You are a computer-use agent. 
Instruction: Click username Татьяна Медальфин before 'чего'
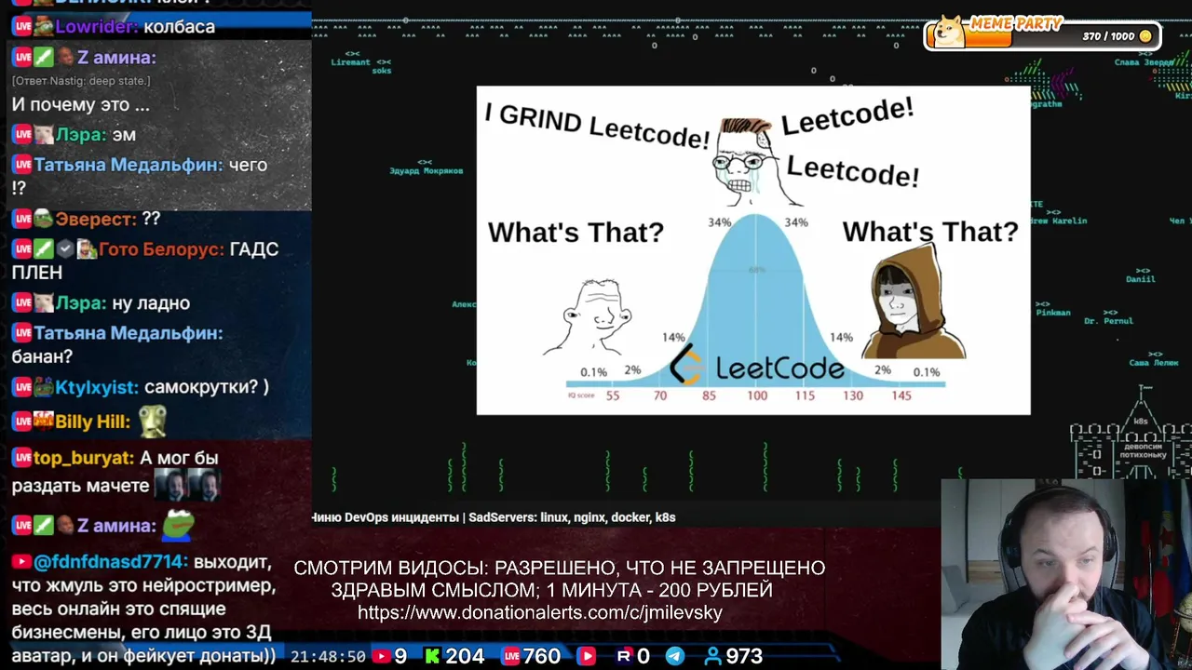click(x=129, y=165)
